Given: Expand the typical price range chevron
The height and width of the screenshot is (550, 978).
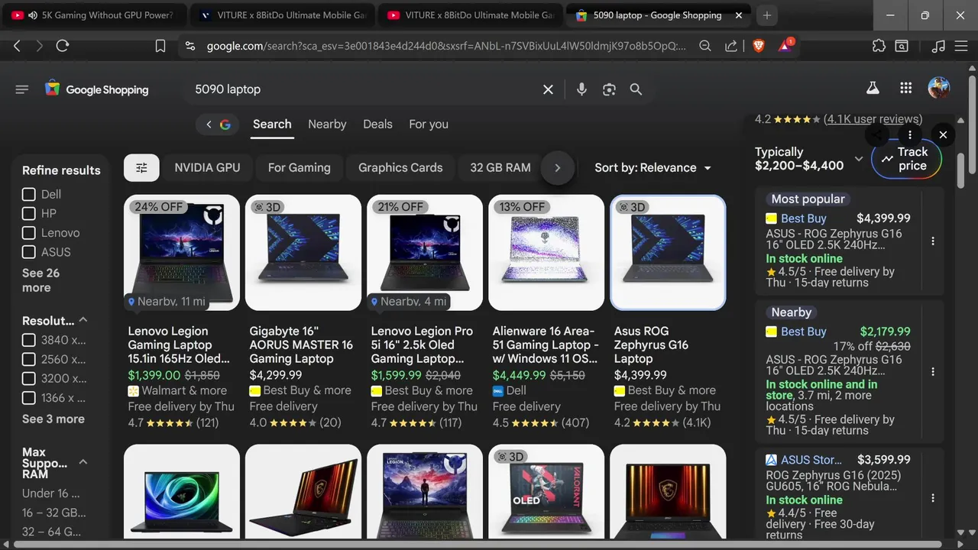Looking at the screenshot, I should pos(859,159).
